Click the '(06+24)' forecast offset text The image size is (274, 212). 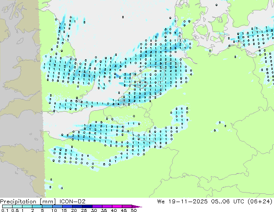260,202
